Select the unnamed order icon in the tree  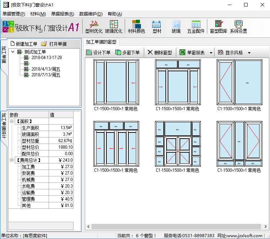(x=27, y=63)
